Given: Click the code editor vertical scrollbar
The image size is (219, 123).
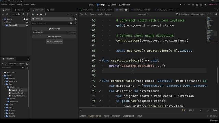Looking at the screenshot, I should [x=217, y=75].
